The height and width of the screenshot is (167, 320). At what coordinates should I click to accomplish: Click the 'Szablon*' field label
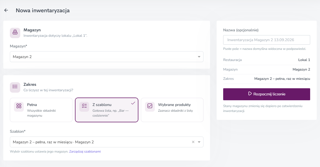pyautogui.click(x=18, y=131)
